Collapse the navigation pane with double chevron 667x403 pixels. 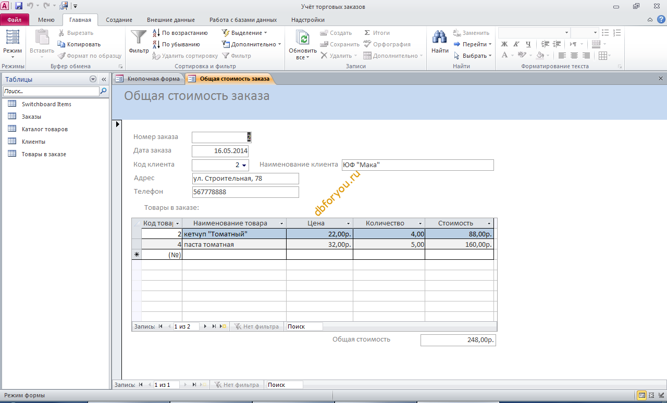click(104, 79)
